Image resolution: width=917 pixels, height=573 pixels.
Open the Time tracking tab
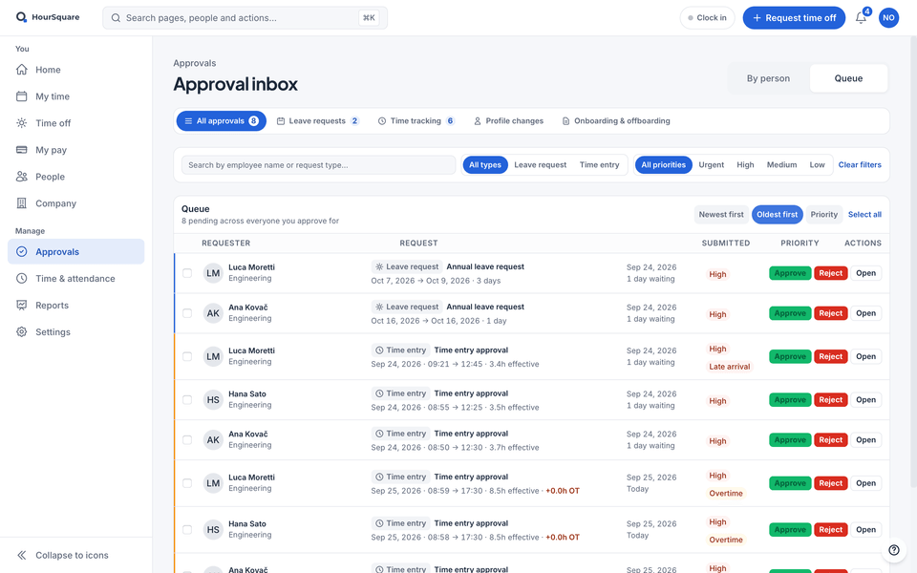pyautogui.click(x=416, y=121)
